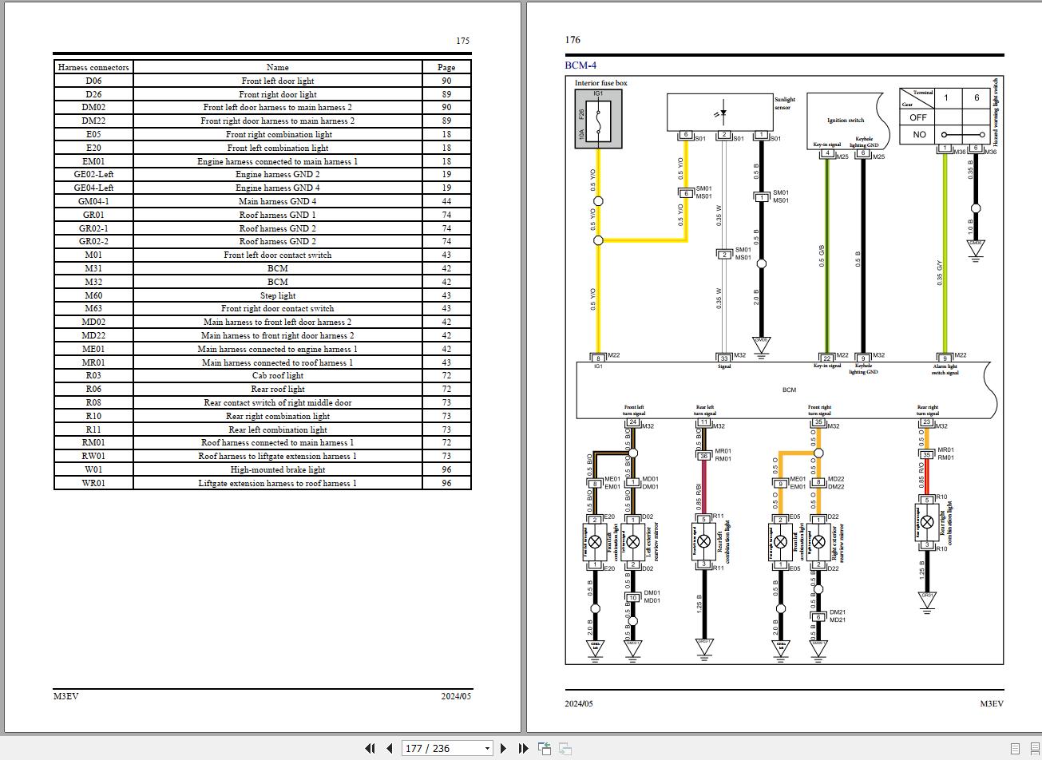Jump to the last page

tap(523, 748)
